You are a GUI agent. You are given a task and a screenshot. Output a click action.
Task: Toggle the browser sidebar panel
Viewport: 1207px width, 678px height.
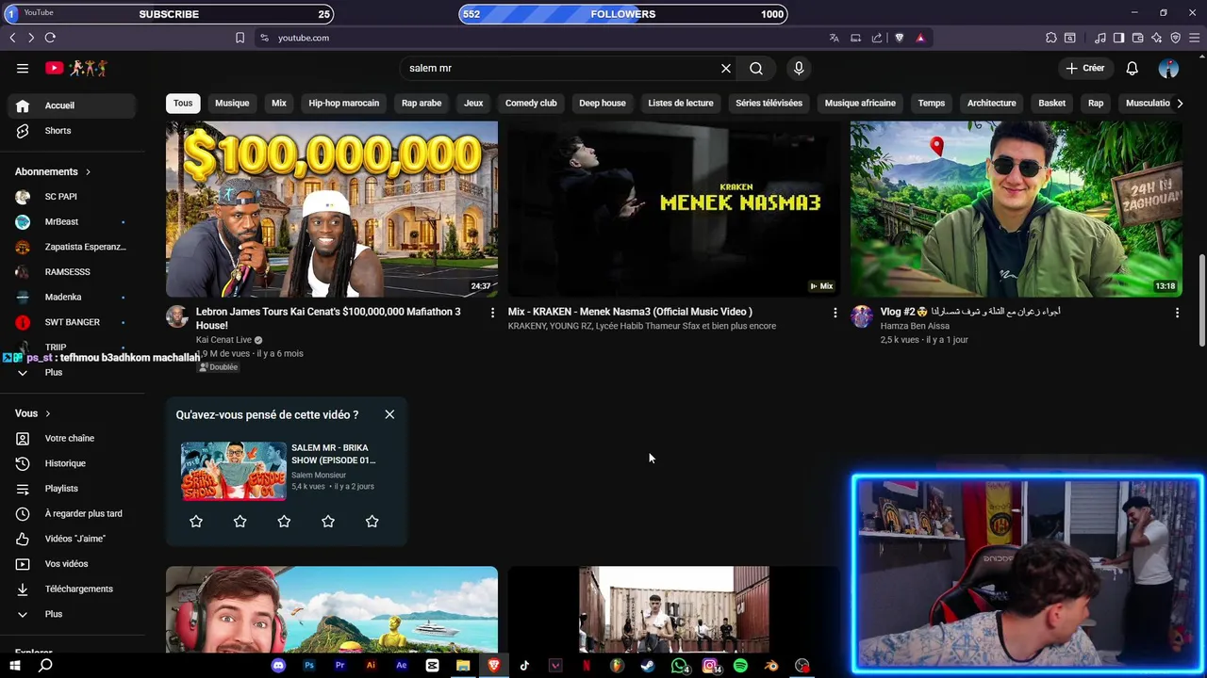pos(1118,38)
